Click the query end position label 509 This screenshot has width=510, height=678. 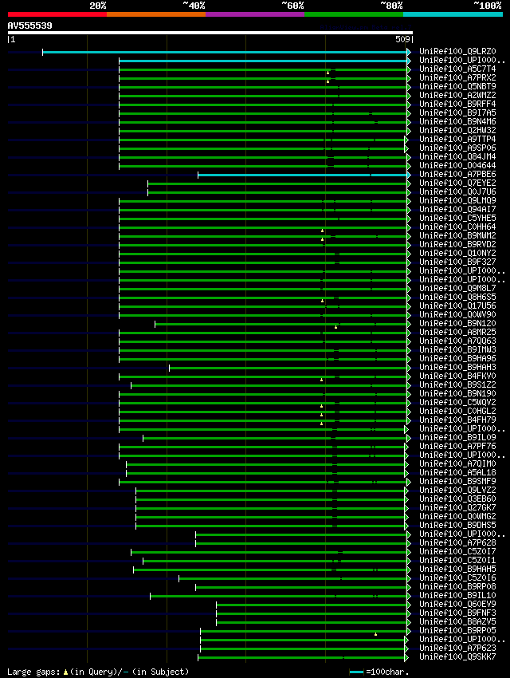tap(402, 39)
